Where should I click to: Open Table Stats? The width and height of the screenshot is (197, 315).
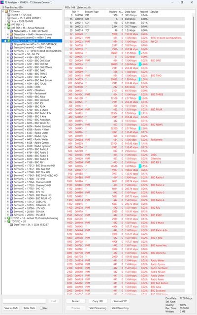[30, 308]
